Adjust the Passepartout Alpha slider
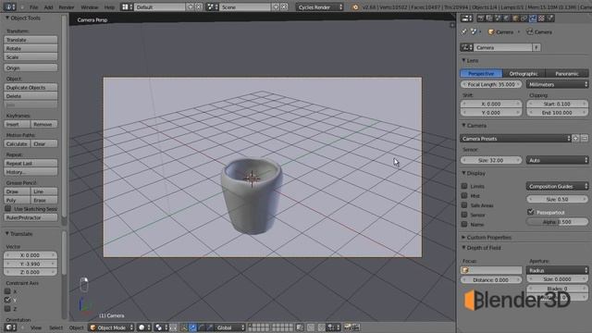Viewport: 592px width, 333px height. tap(557, 222)
